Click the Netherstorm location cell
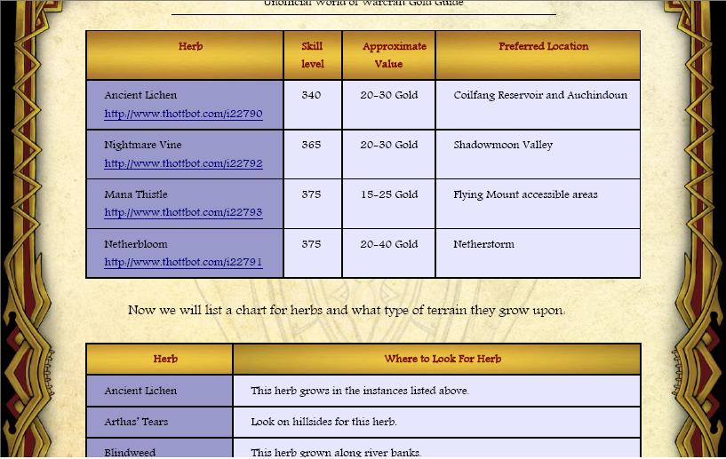 coord(483,245)
